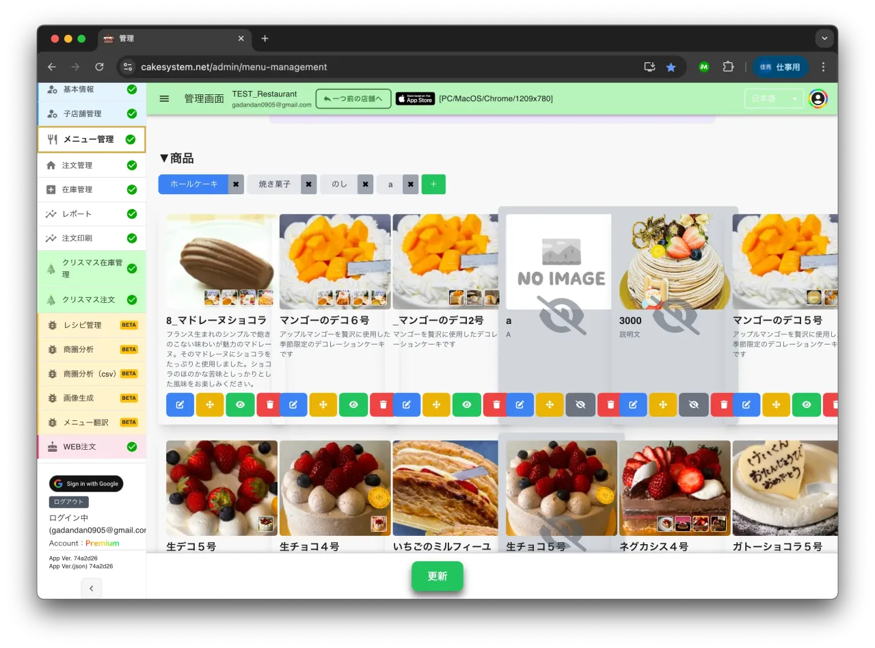Open Chrome extensions puzzle icon
This screenshot has width=875, height=648.
tap(728, 67)
